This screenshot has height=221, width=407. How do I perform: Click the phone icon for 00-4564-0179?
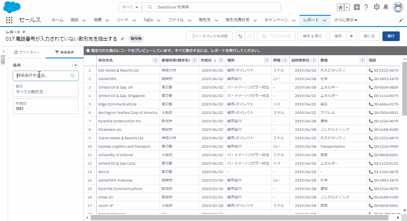371,104
